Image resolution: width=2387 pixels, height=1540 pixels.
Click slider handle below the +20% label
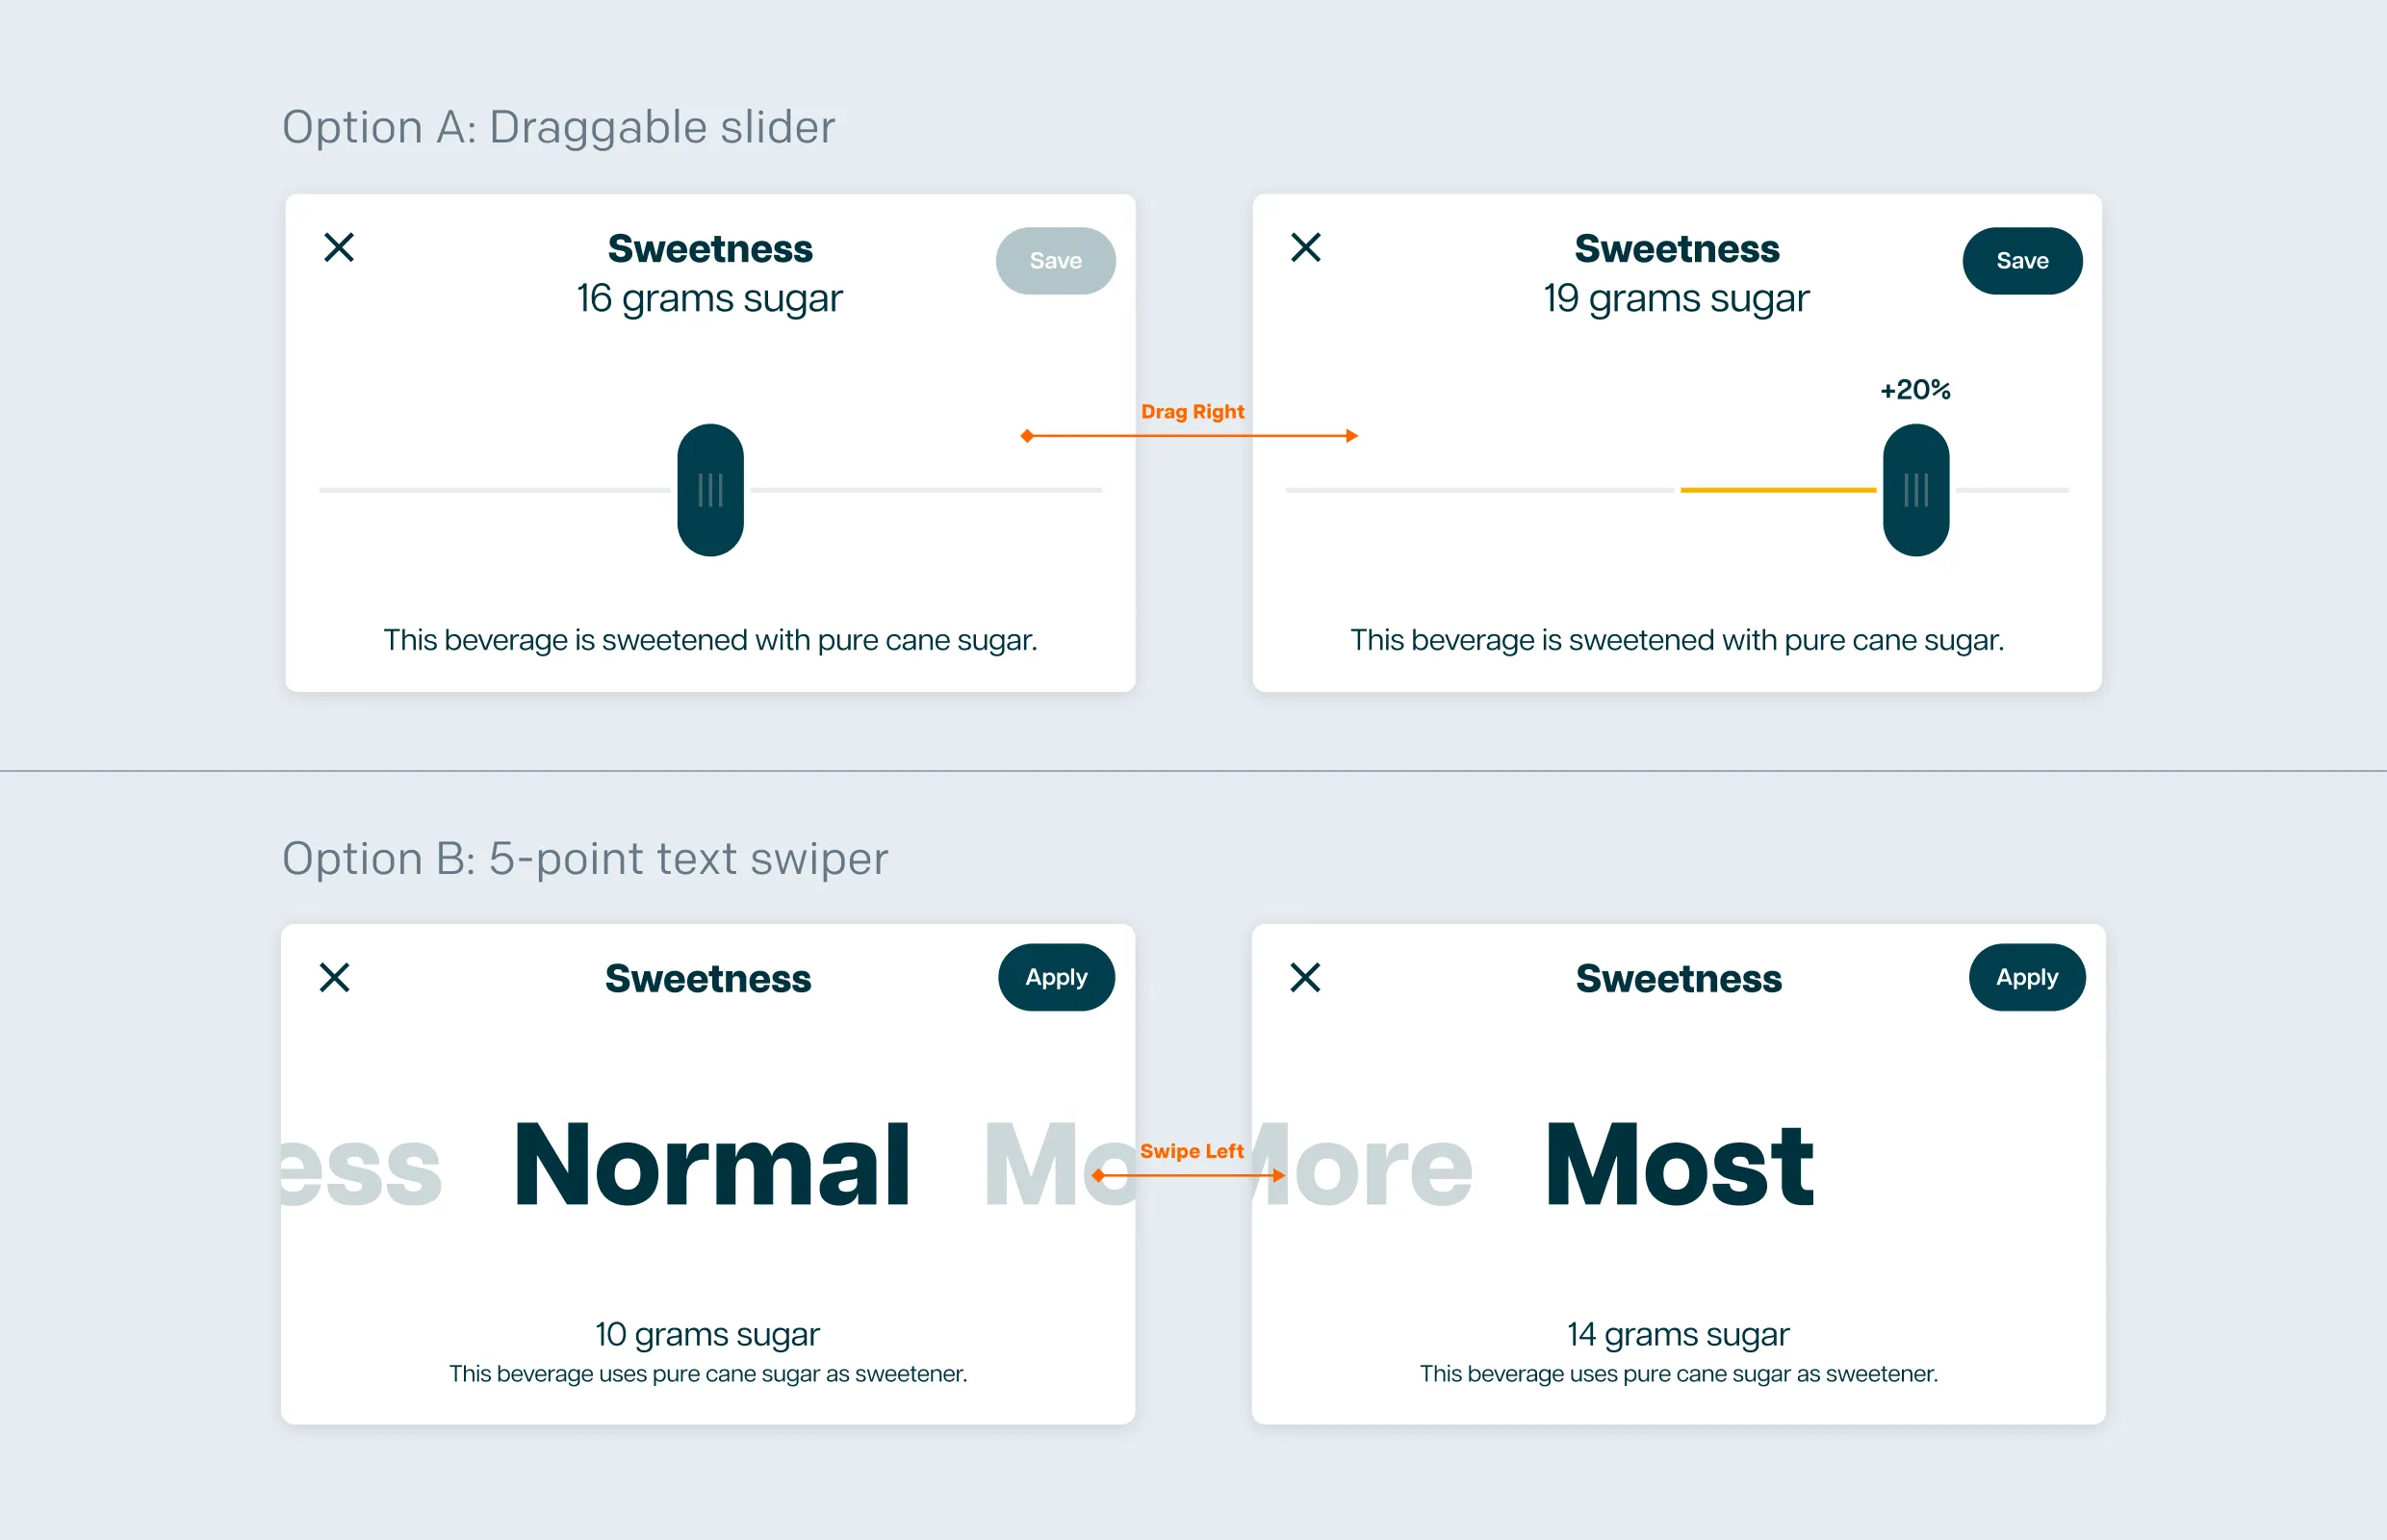1916,490
